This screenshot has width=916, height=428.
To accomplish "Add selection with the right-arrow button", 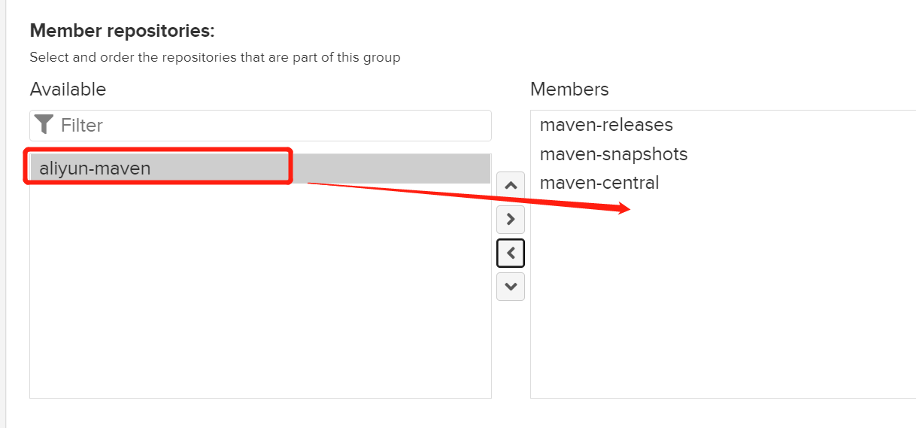I will point(511,220).
